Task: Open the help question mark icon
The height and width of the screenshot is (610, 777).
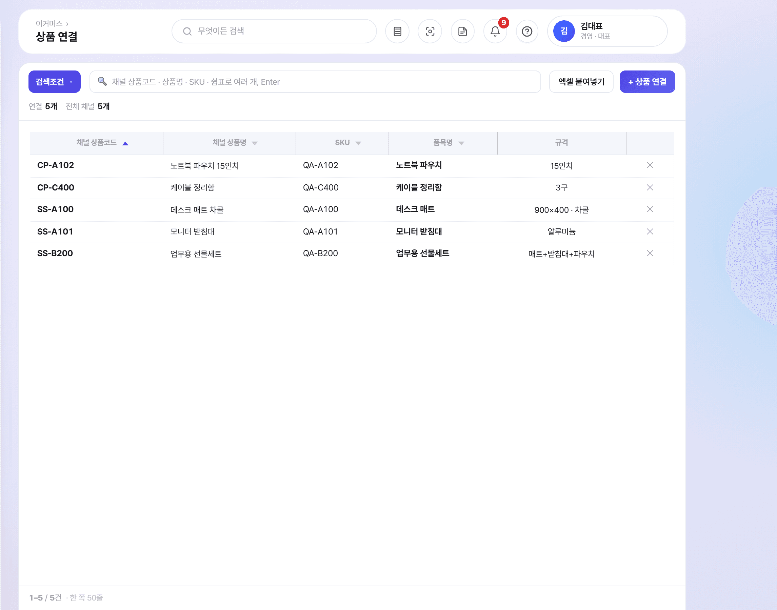Action: [527, 32]
